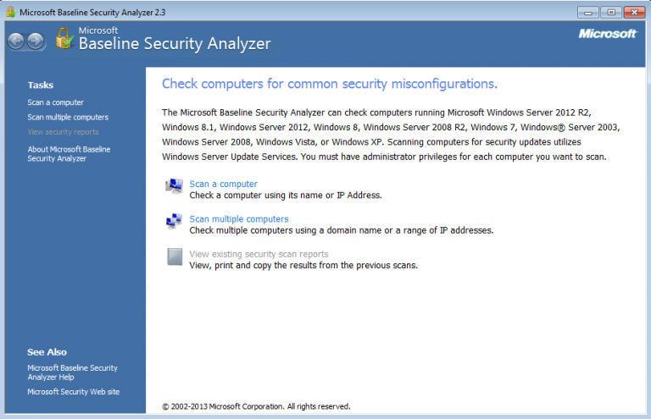Screen dimensions: 651x419
Task: Maximize the Baseline Security Analyzer window
Action: click(x=610, y=12)
